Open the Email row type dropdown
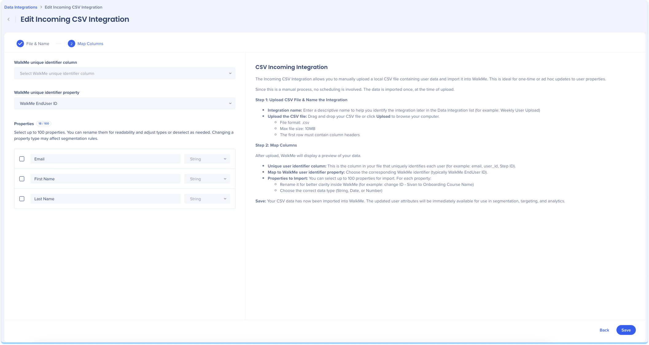Viewport: 649px width, 345px height. pos(207,159)
